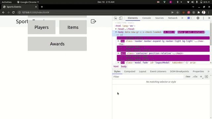The image size is (212, 119).
Task: Open the Extensions puzzle icon
Action: coord(198,12)
